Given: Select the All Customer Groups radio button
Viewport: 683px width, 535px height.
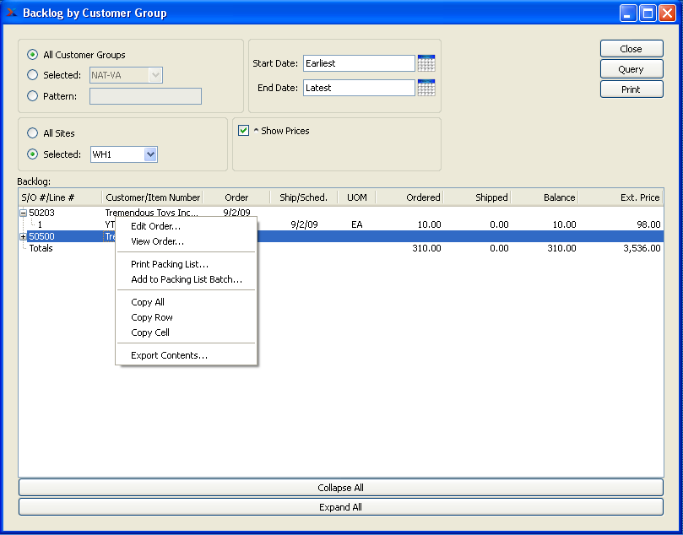Looking at the screenshot, I should tap(33, 55).
